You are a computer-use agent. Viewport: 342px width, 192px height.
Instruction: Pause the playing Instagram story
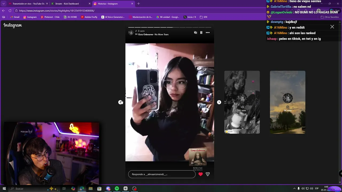point(201,33)
